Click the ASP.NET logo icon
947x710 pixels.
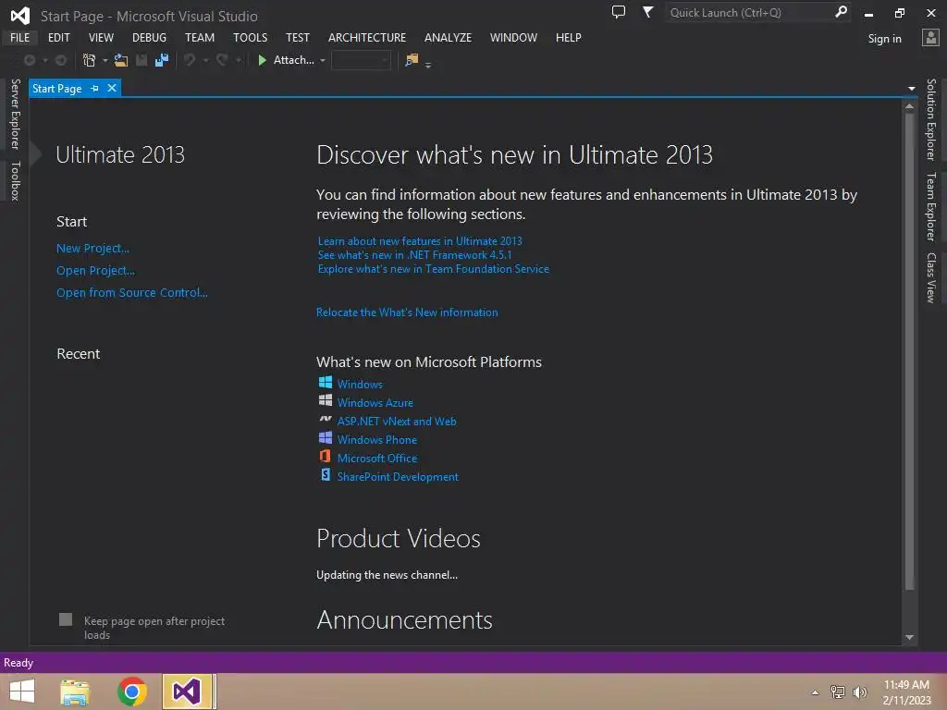(x=325, y=419)
